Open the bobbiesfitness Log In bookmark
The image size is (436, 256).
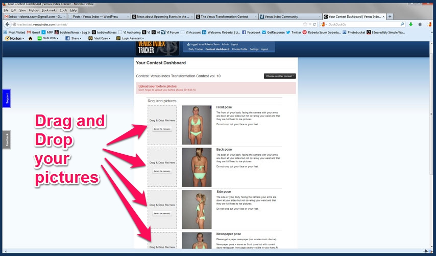tap(72, 33)
